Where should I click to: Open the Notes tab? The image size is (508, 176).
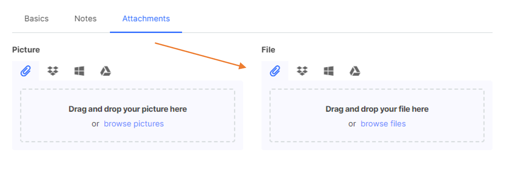click(x=85, y=18)
